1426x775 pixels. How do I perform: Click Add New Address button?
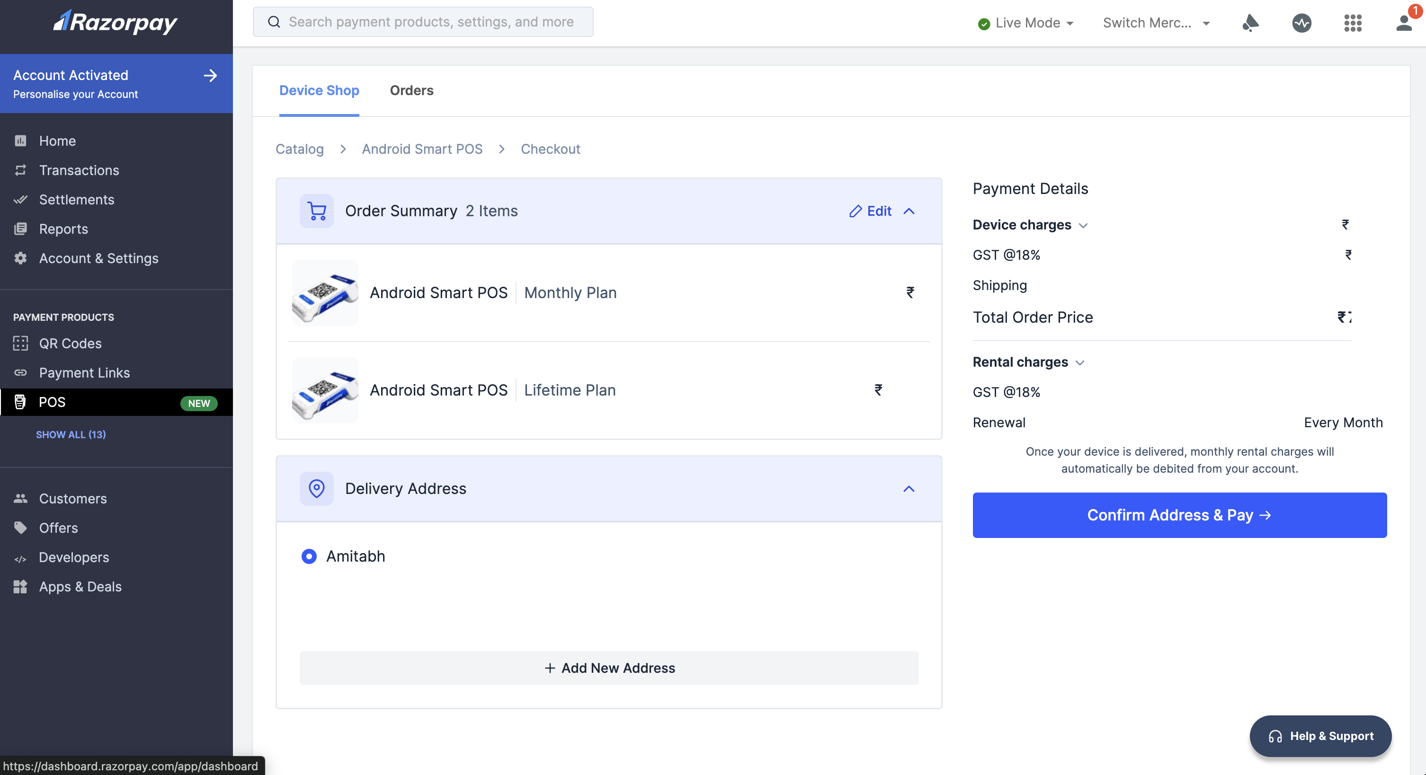[x=609, y=667]
